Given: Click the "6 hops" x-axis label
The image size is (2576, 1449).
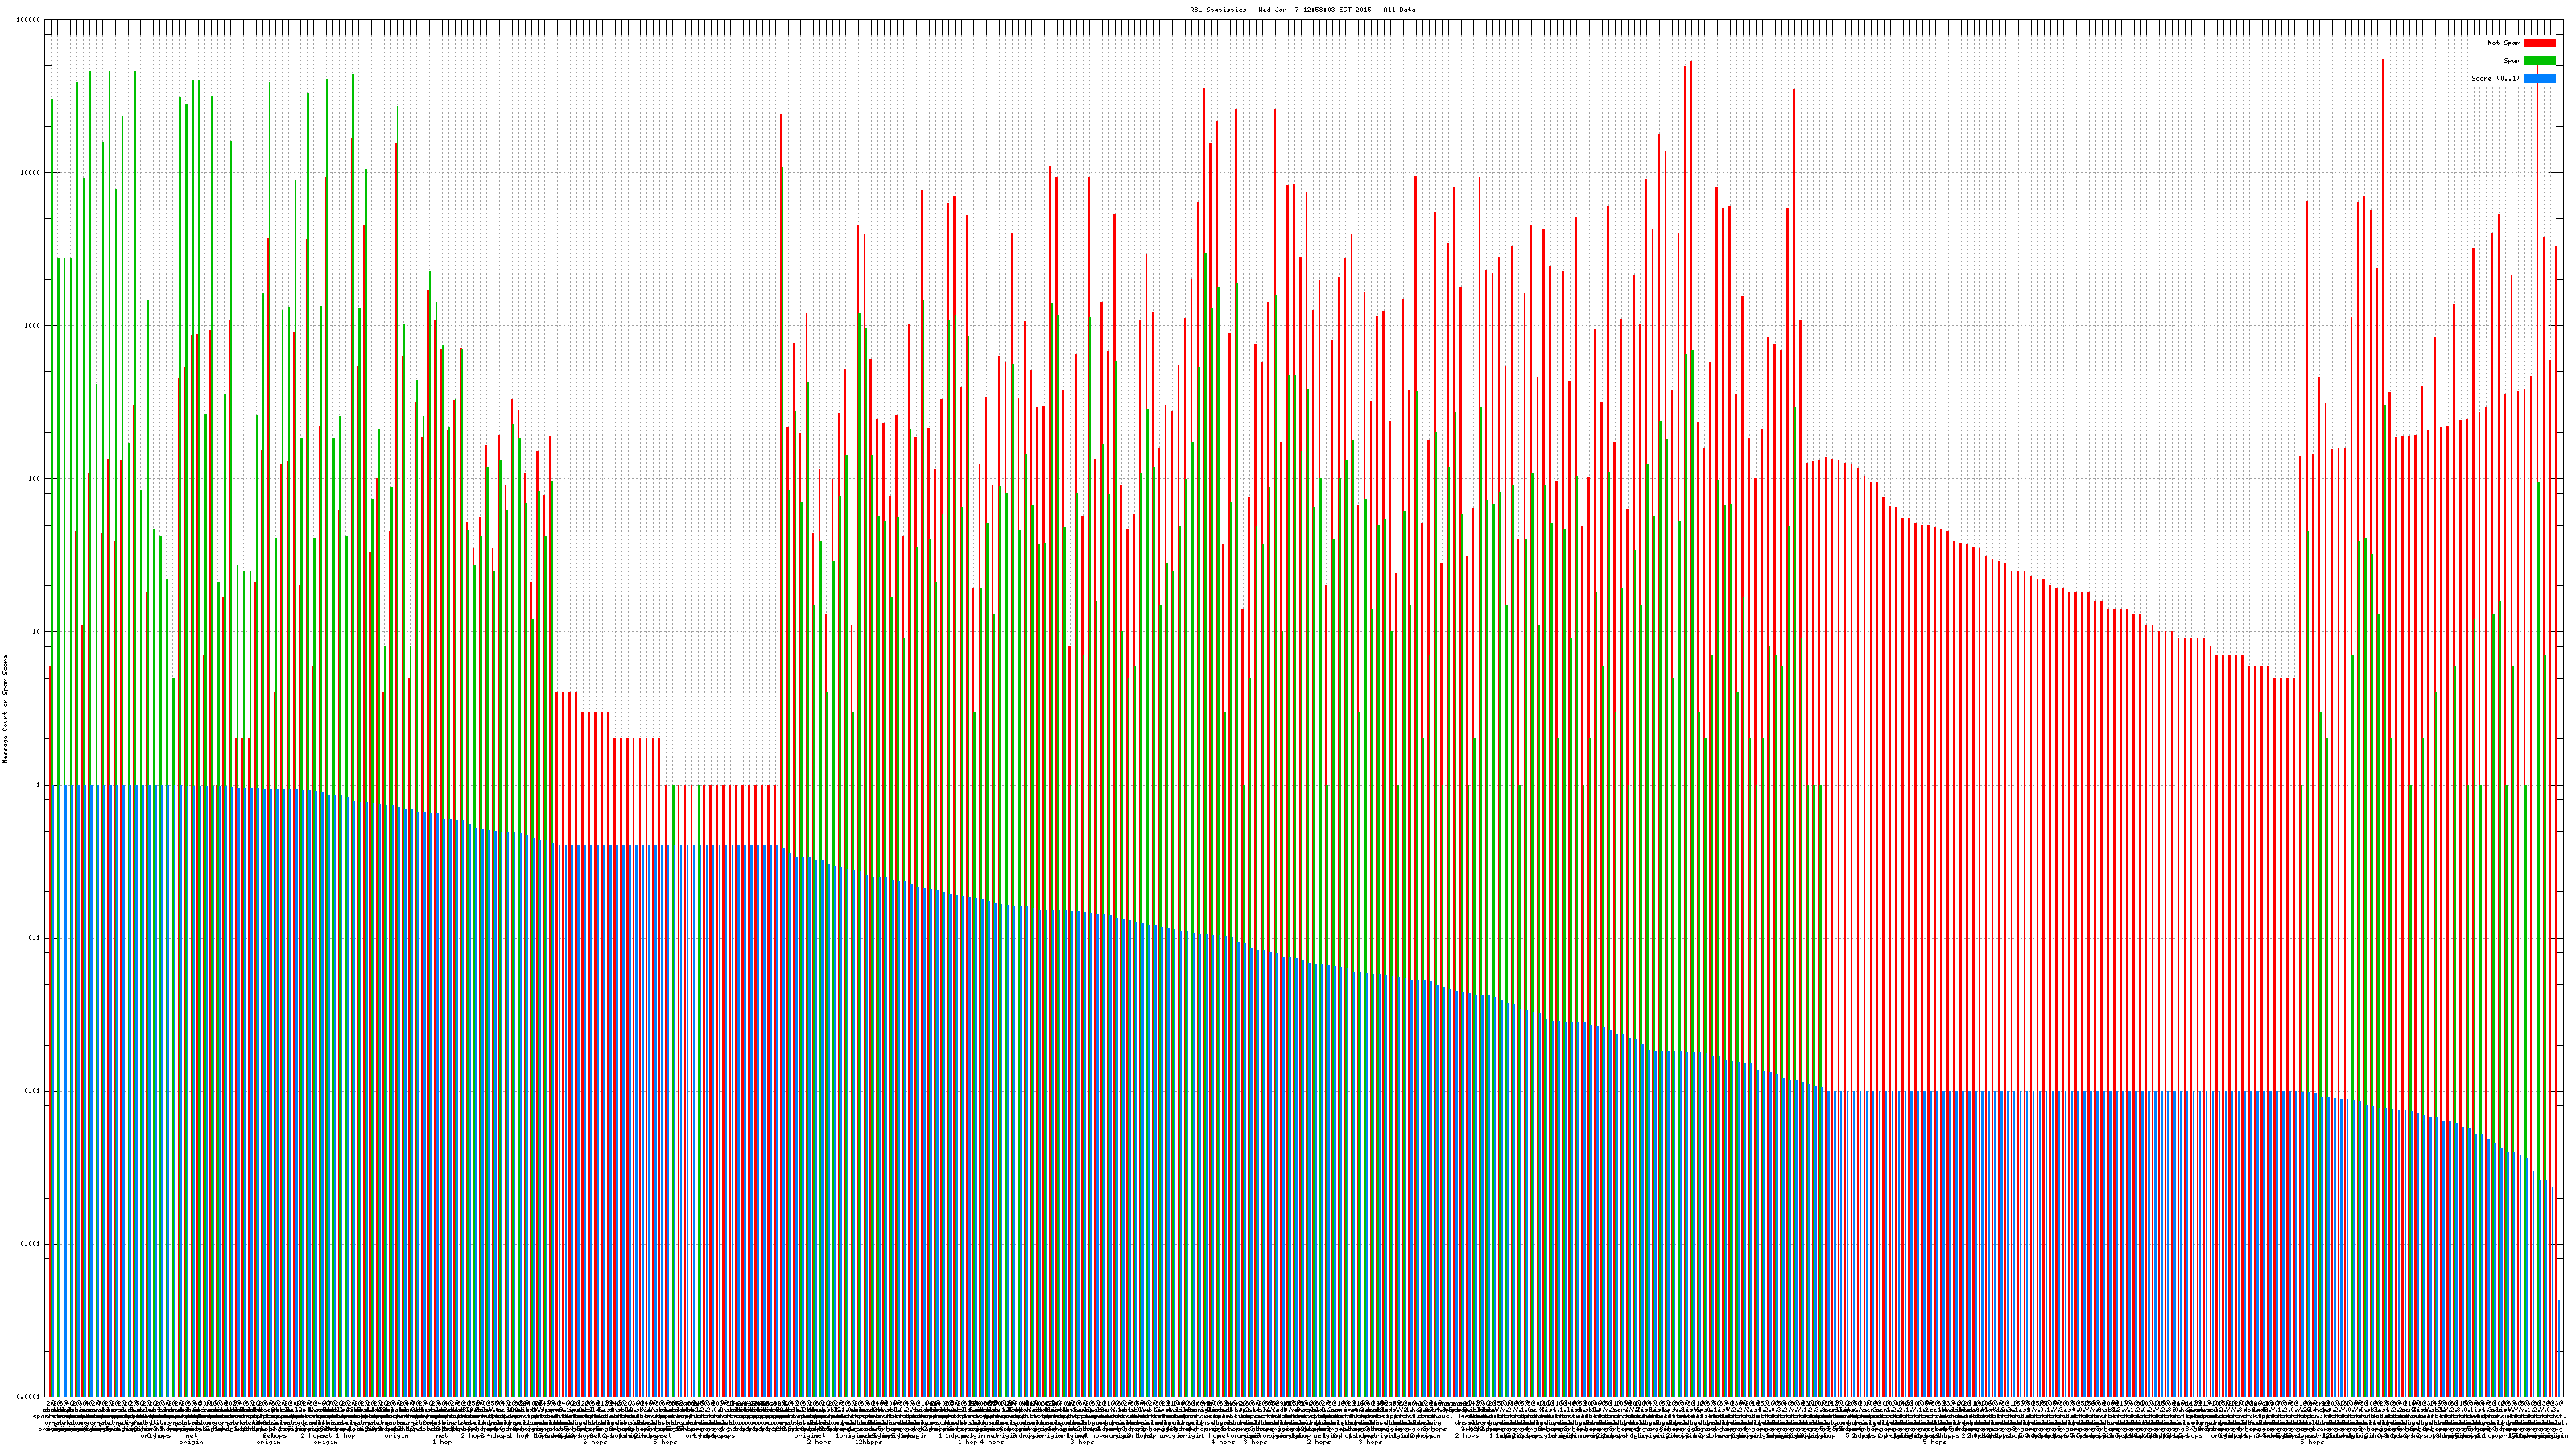Looking at the screenshot, I should tap(595, 1442).
